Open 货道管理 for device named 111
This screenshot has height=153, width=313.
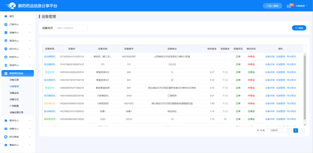tap(281, 64)
